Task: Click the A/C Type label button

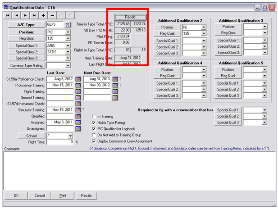Action: point(27,25)
